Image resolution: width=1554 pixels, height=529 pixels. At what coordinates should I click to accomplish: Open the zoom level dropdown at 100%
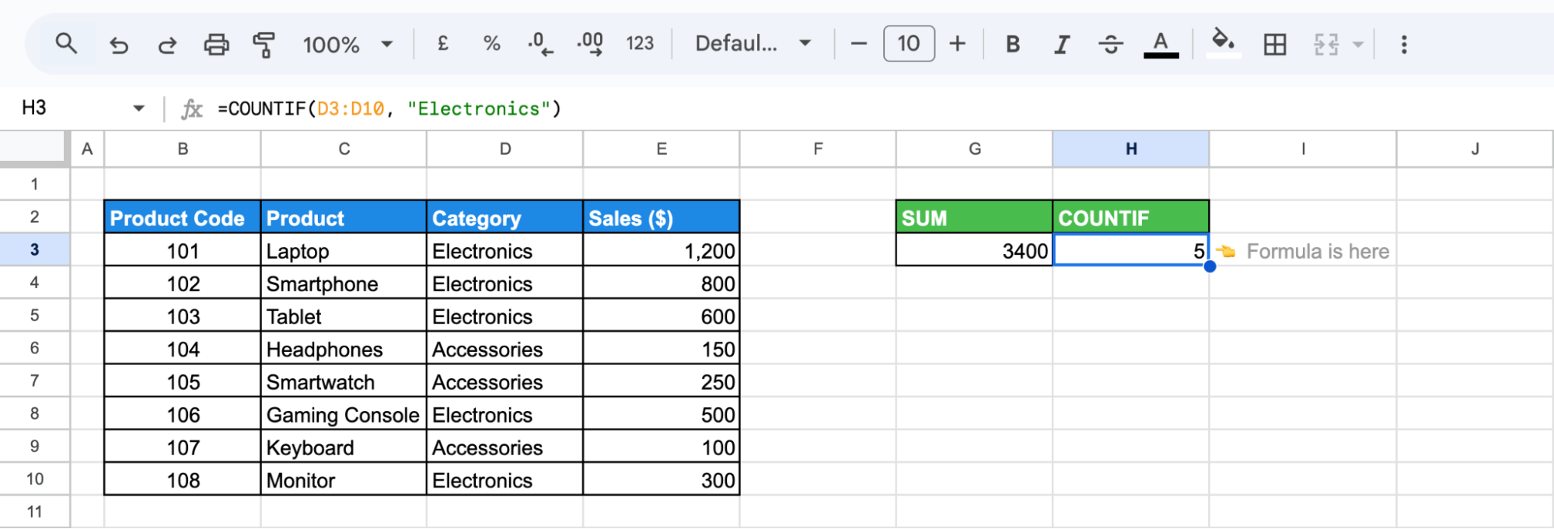pos(347,44)
